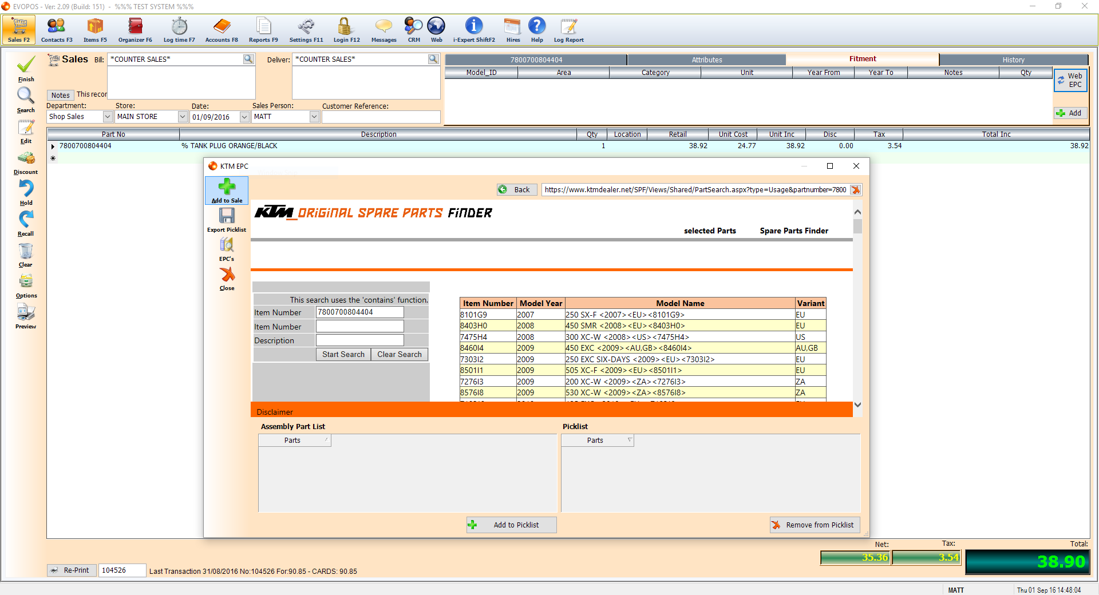The image size is (1099, 595).
Task: Expand the Store dropdown
Action: pos(183,117)
